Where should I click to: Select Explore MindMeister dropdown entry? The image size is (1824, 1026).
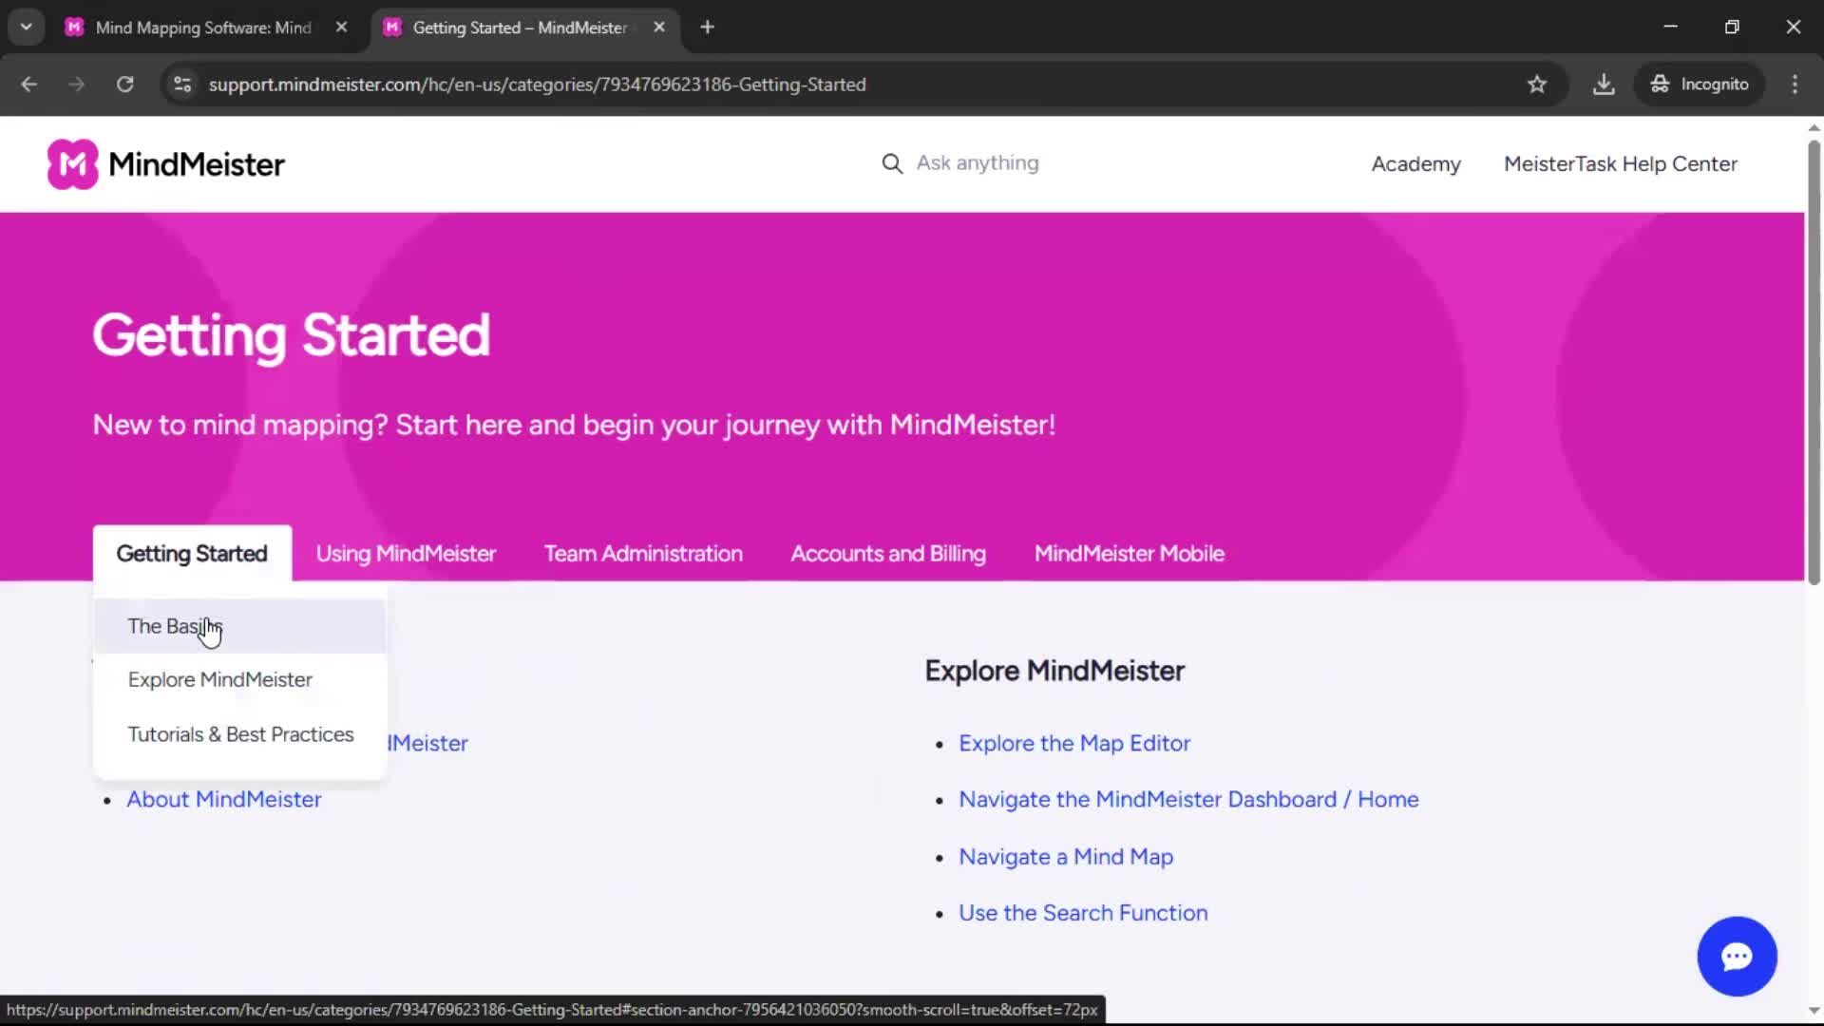[240, 680]
